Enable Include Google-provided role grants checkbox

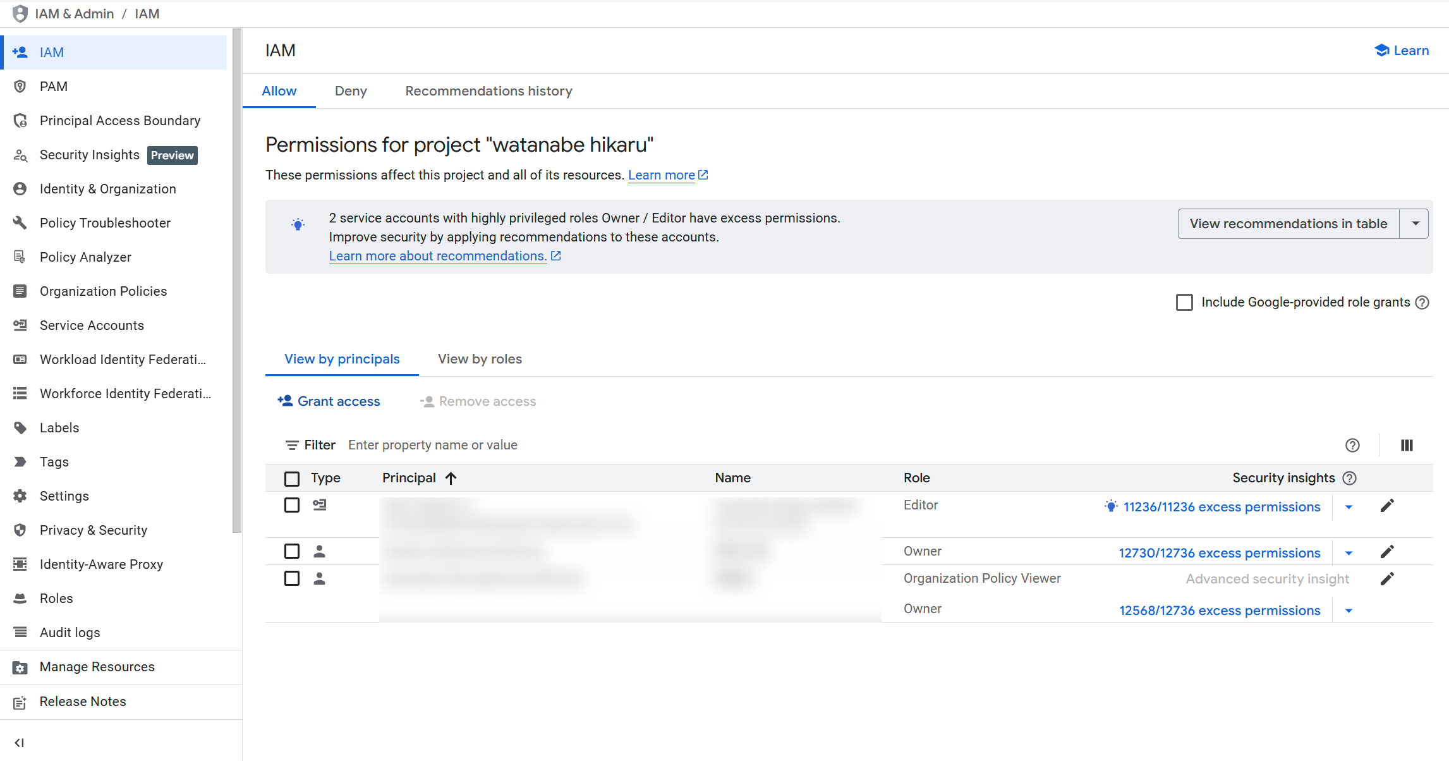1185,303
